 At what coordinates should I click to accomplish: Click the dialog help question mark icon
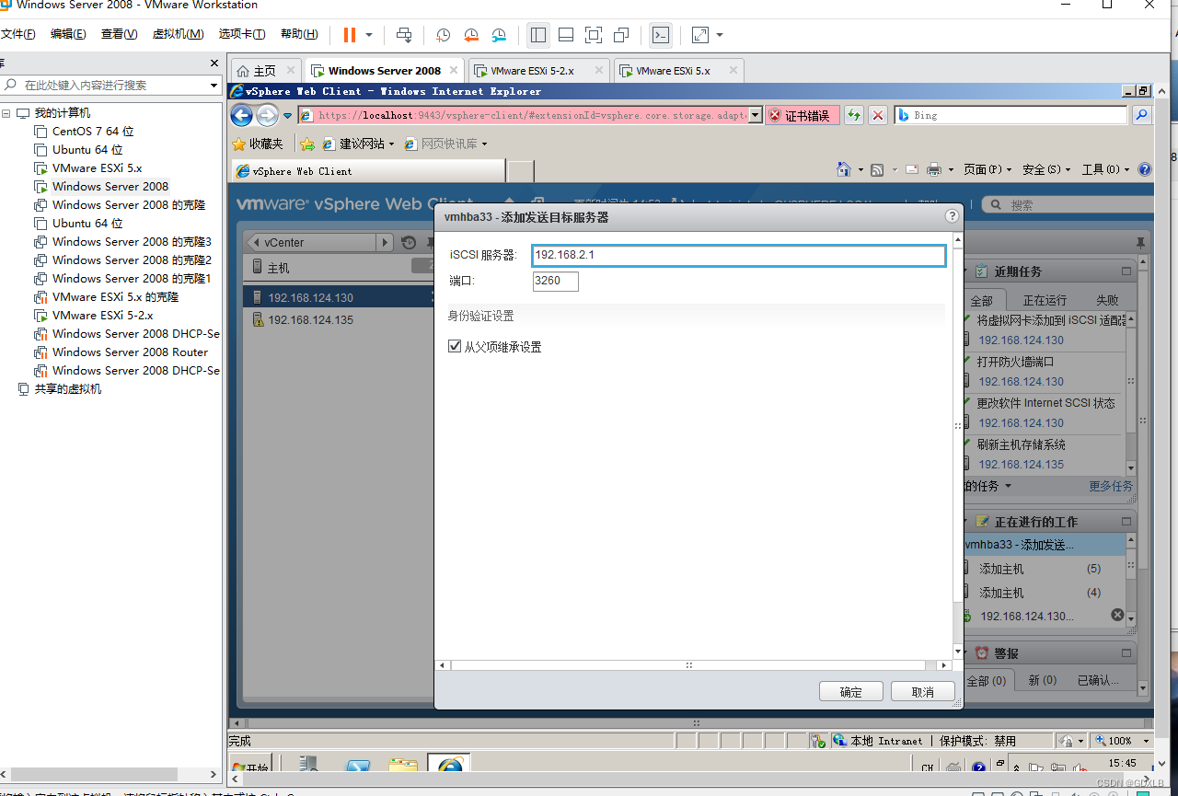tap(953, 217)
